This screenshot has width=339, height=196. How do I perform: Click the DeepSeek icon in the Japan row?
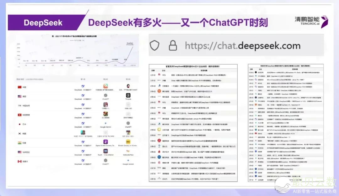[83, 123]
